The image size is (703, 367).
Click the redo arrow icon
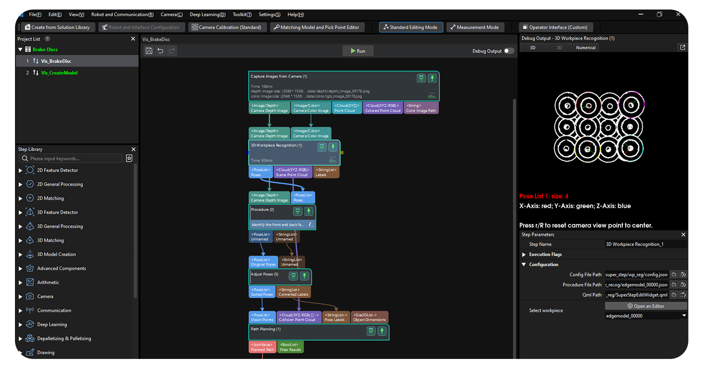click(x=171, y=51)
